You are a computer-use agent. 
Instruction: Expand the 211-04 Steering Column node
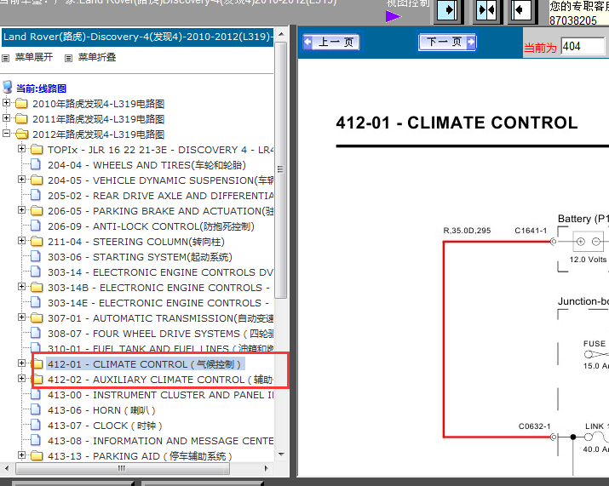[x=22, y=241]
